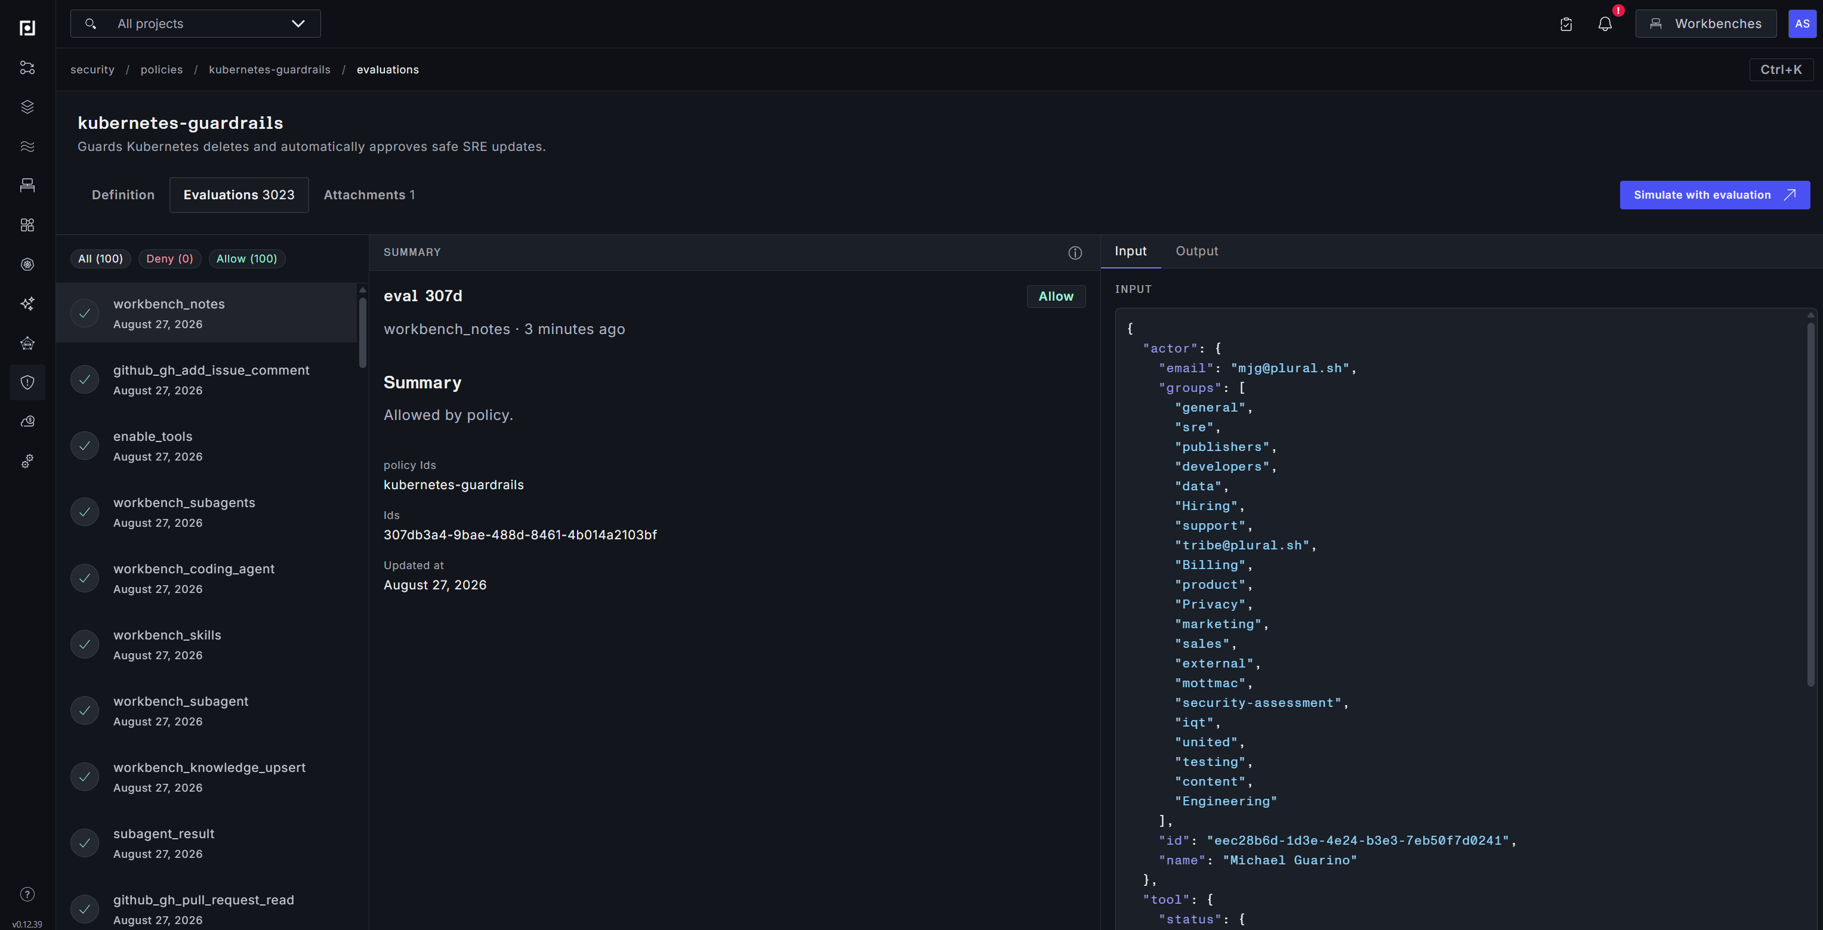Open the flows waves sidebar icon

coord(27,146)
